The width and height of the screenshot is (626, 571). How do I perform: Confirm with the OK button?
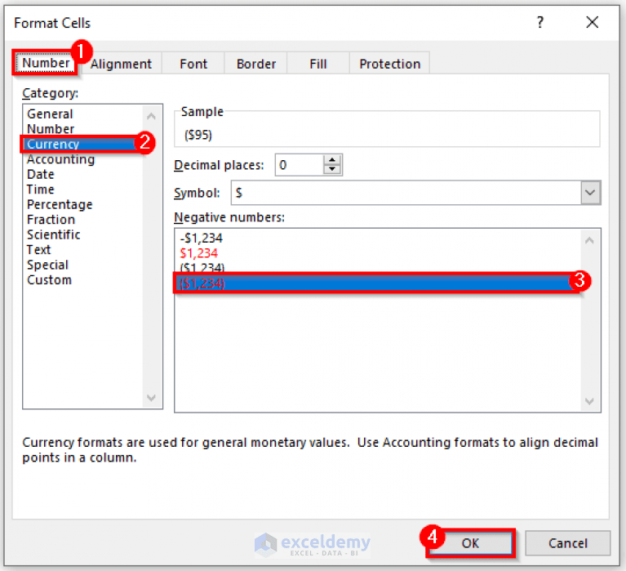[470, 543]
